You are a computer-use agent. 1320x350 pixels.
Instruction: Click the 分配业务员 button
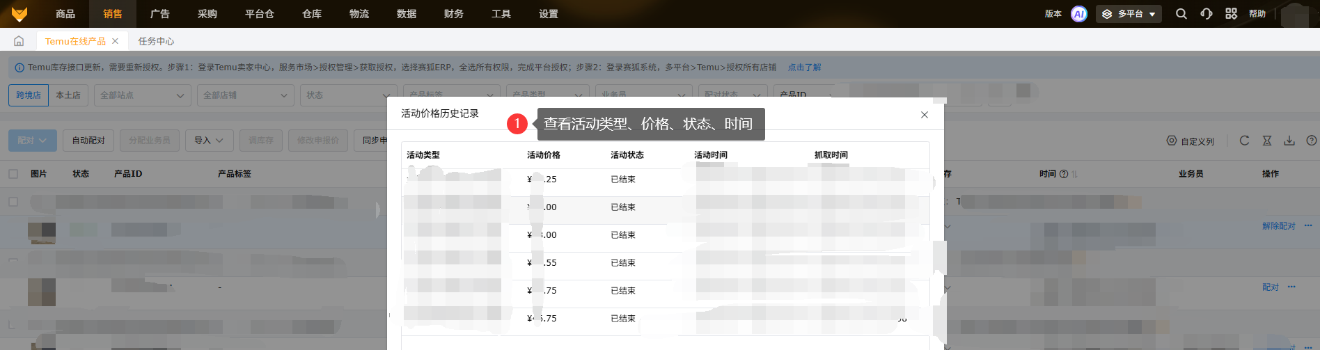(150, 141)
